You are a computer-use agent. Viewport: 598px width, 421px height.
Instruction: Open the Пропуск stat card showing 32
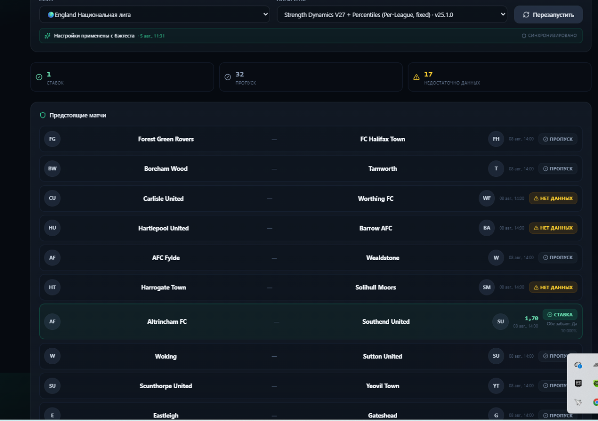point(311,77)
